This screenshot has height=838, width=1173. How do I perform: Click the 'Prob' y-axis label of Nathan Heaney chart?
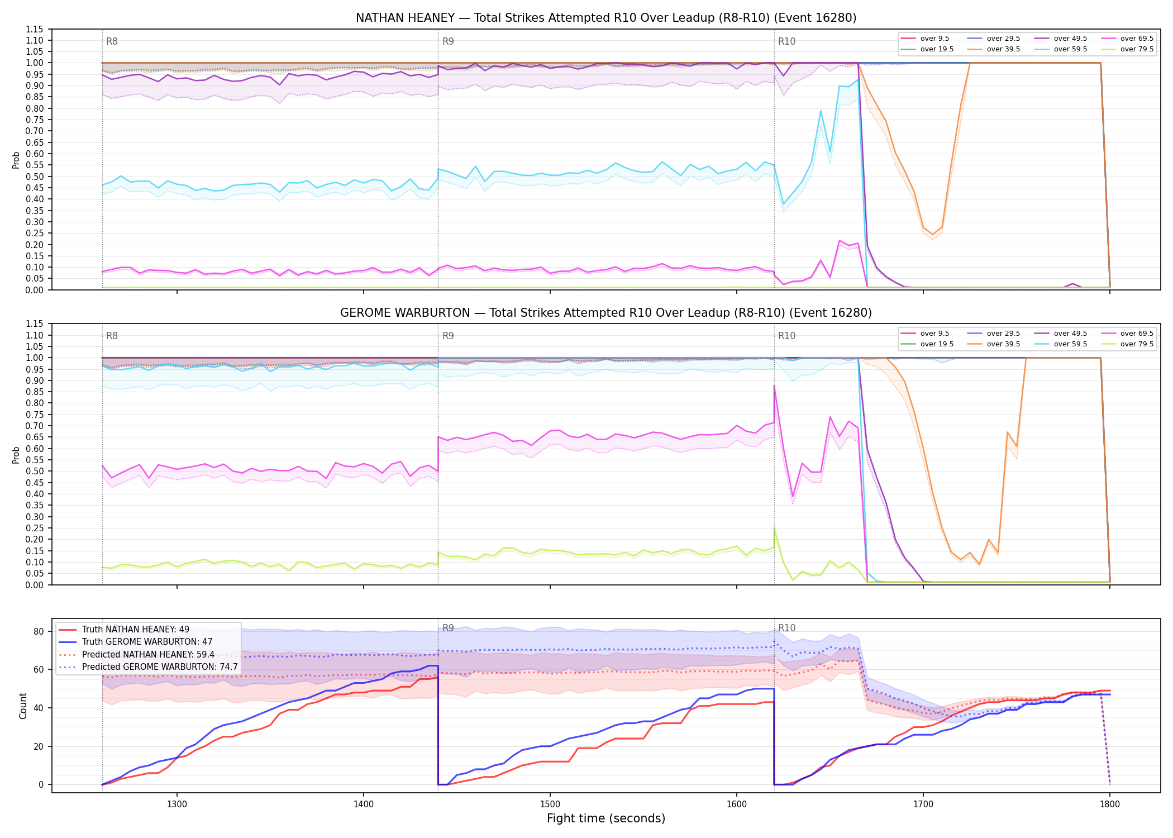pos(16,160)
